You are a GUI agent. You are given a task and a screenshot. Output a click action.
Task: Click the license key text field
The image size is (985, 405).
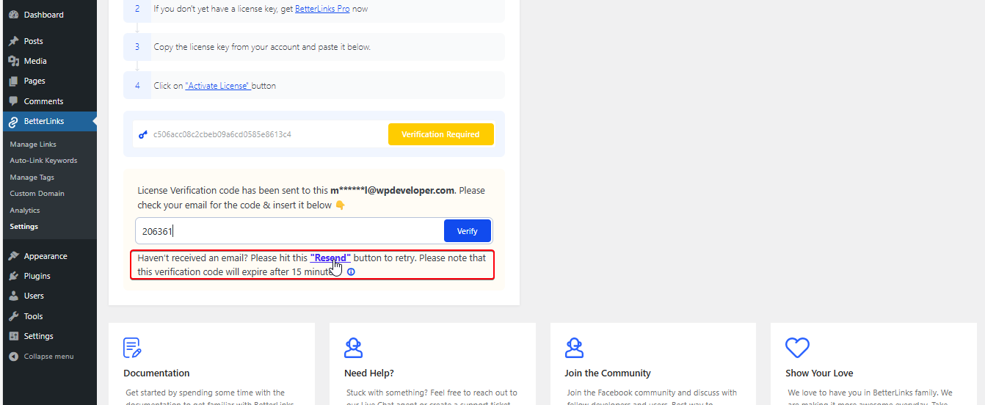pos(261,134)
